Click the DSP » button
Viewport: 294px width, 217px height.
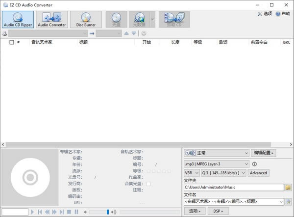click(x=218, y=211)
